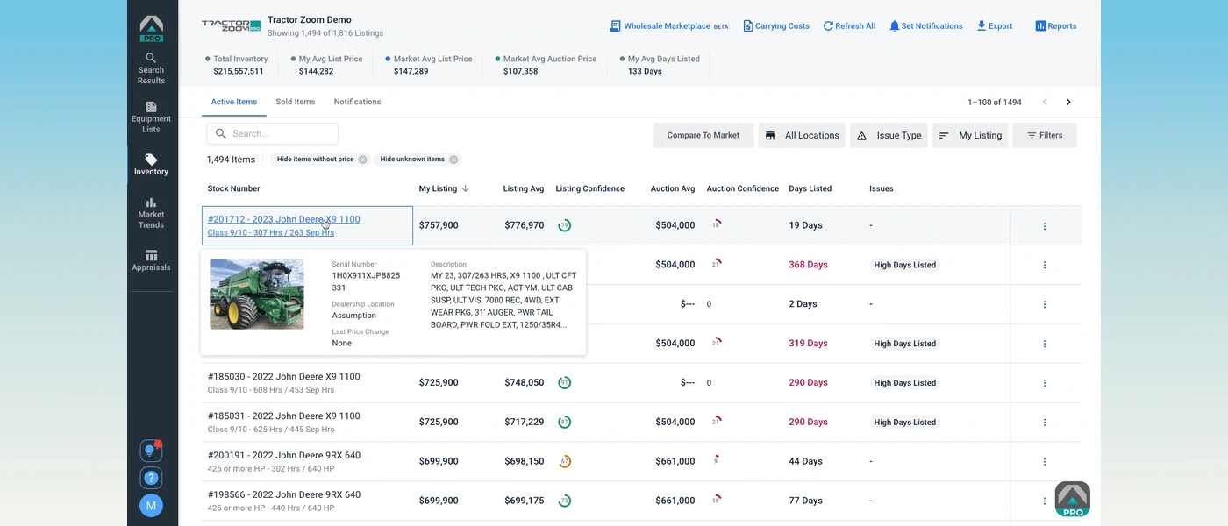The width and height of the screenshot is (1228, 526).
Task: Open Equipment Lists in sidebar
Action: click(x=151, y=117)
